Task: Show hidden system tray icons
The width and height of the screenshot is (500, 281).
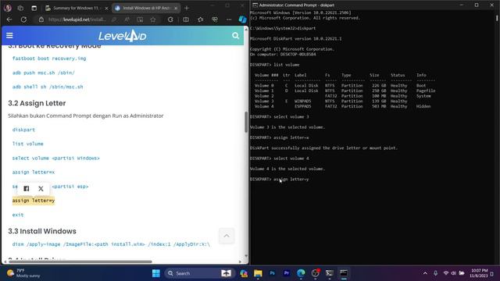Action: [425, 273]
